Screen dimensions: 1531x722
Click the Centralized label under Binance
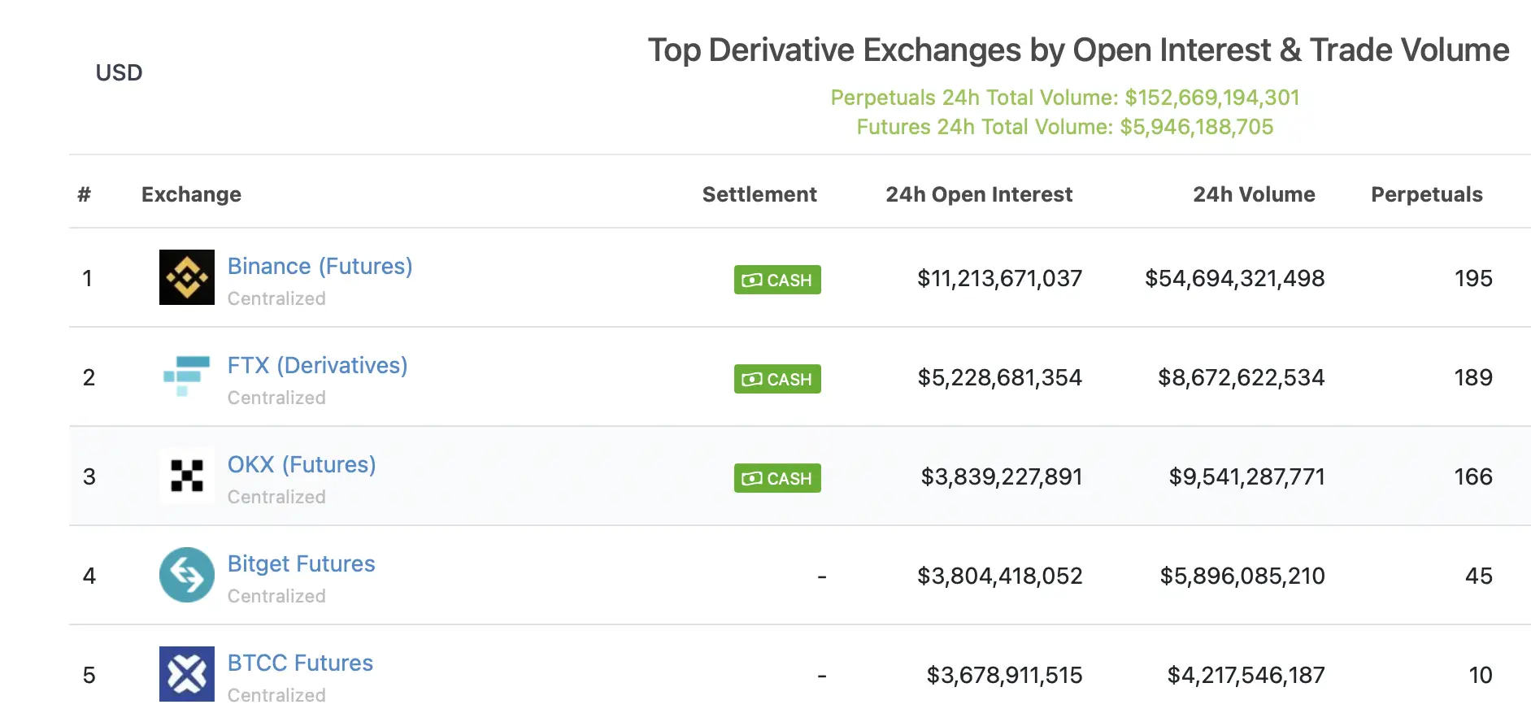(276, 298)
